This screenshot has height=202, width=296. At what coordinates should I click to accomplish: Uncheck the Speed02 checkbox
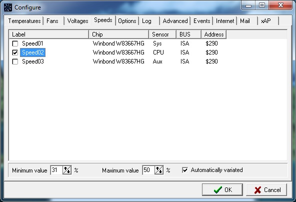[x=15, y=52]
